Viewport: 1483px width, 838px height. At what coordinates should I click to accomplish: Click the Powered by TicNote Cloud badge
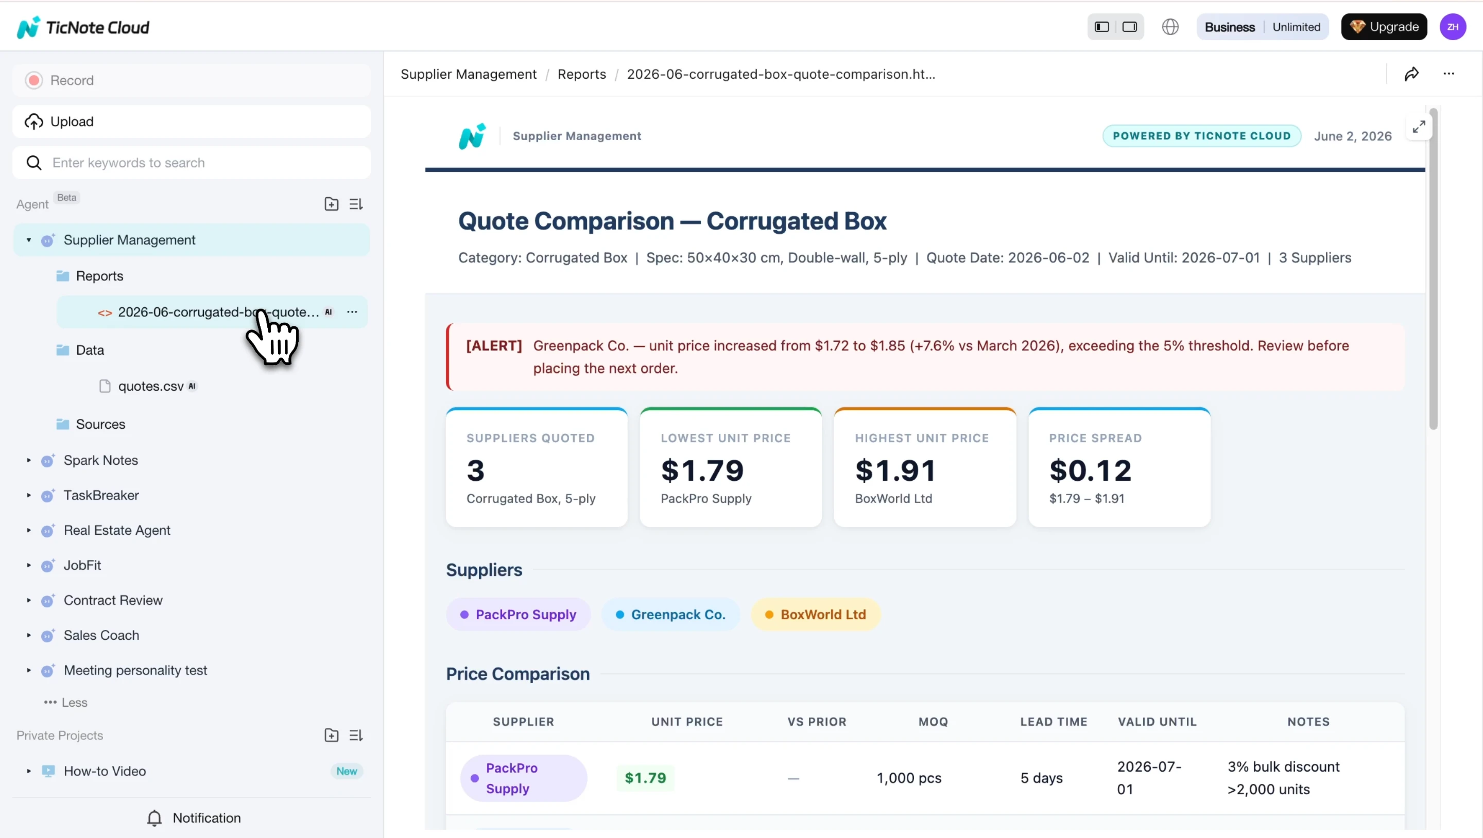click(1201, 136)
